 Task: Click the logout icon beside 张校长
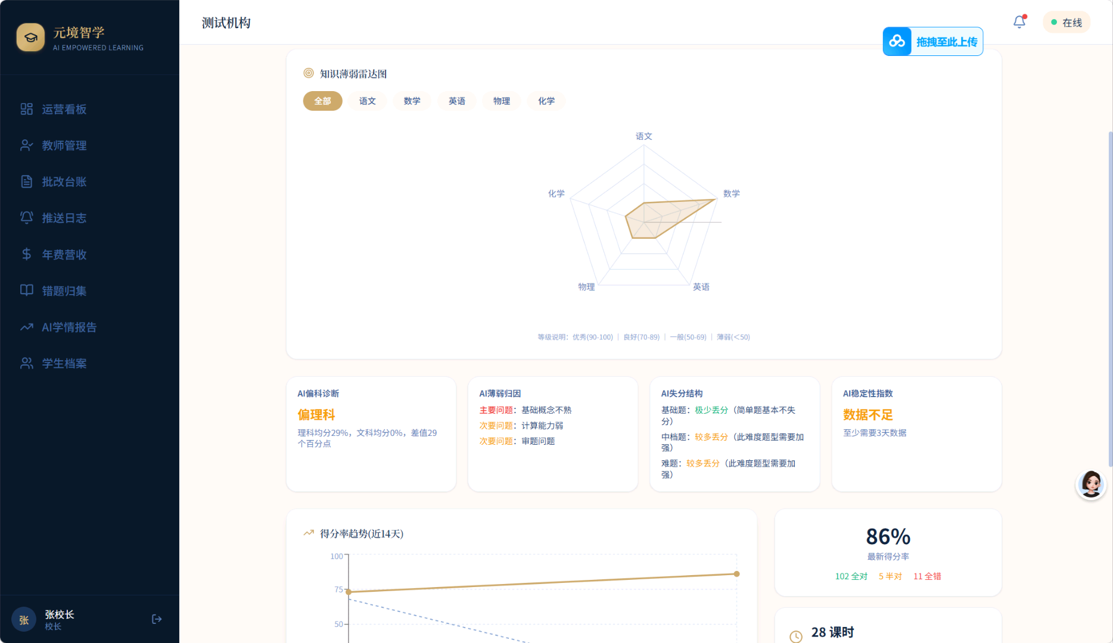157,619
